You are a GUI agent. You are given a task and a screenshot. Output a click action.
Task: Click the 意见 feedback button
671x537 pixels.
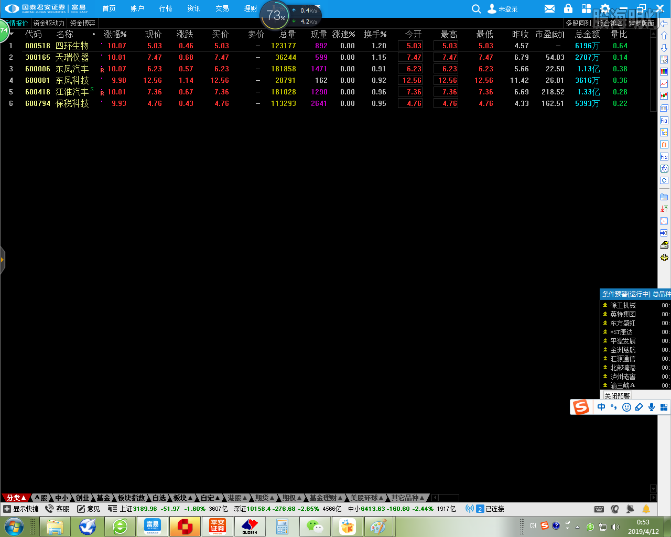point(89,509)
